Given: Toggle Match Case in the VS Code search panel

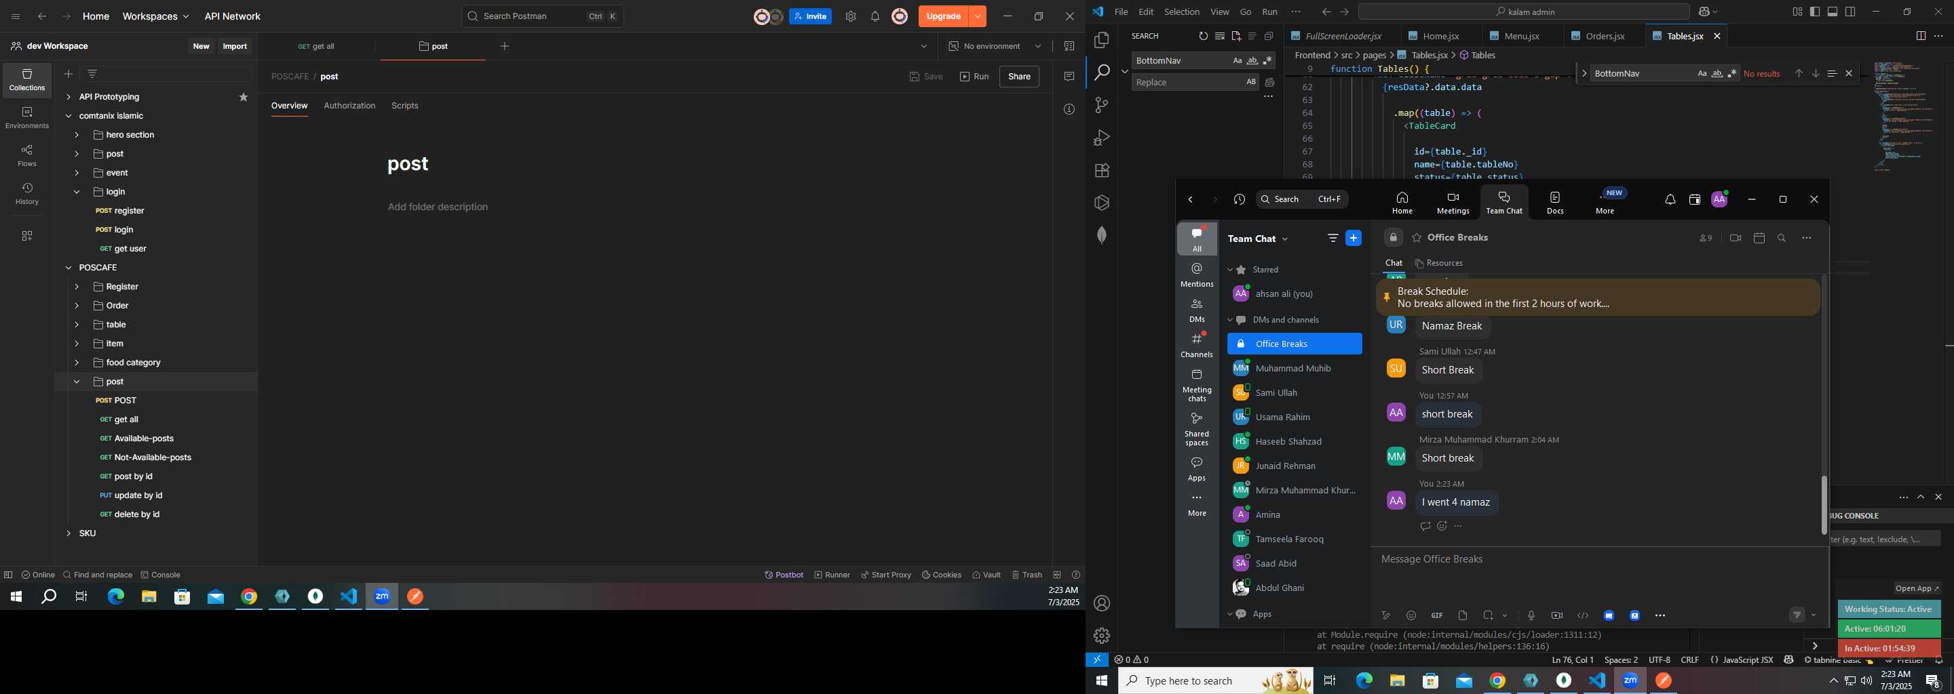Looking at the screenshot, I should point(1237,60).
